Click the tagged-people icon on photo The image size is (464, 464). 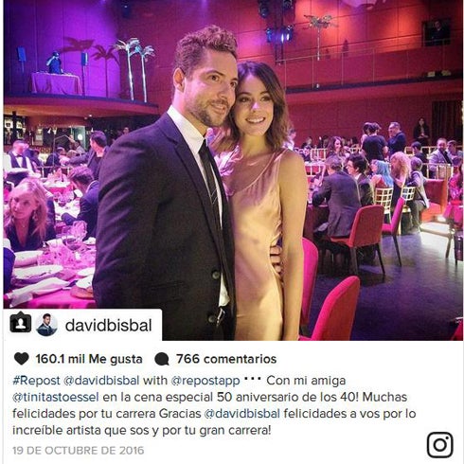(21, 322)
